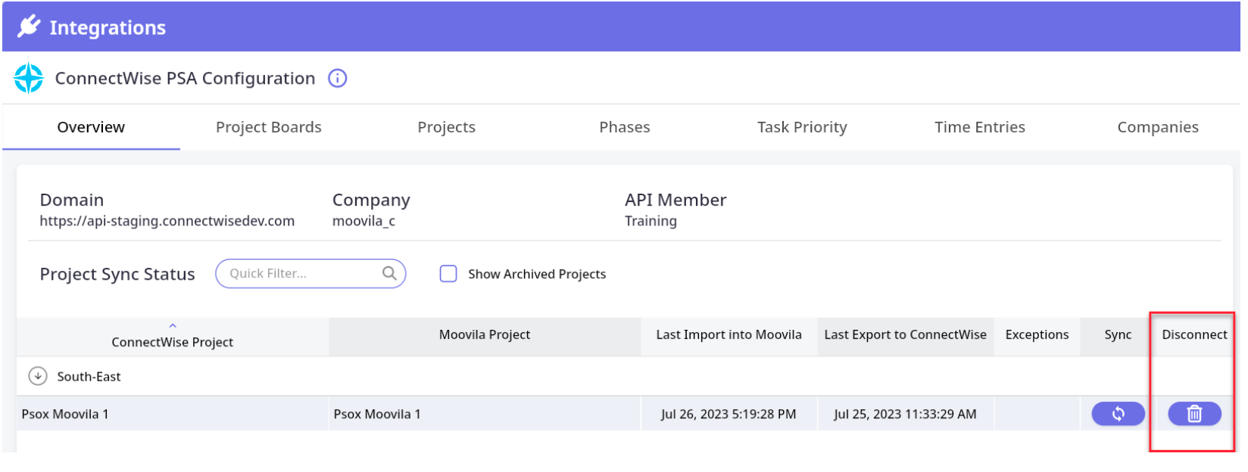Screen dimensions: 1248x472
Task: Sync the Psox Moovila 1 project
Action: (1117, 414)
